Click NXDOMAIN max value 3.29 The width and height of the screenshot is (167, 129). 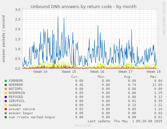(x=158, y=93)
